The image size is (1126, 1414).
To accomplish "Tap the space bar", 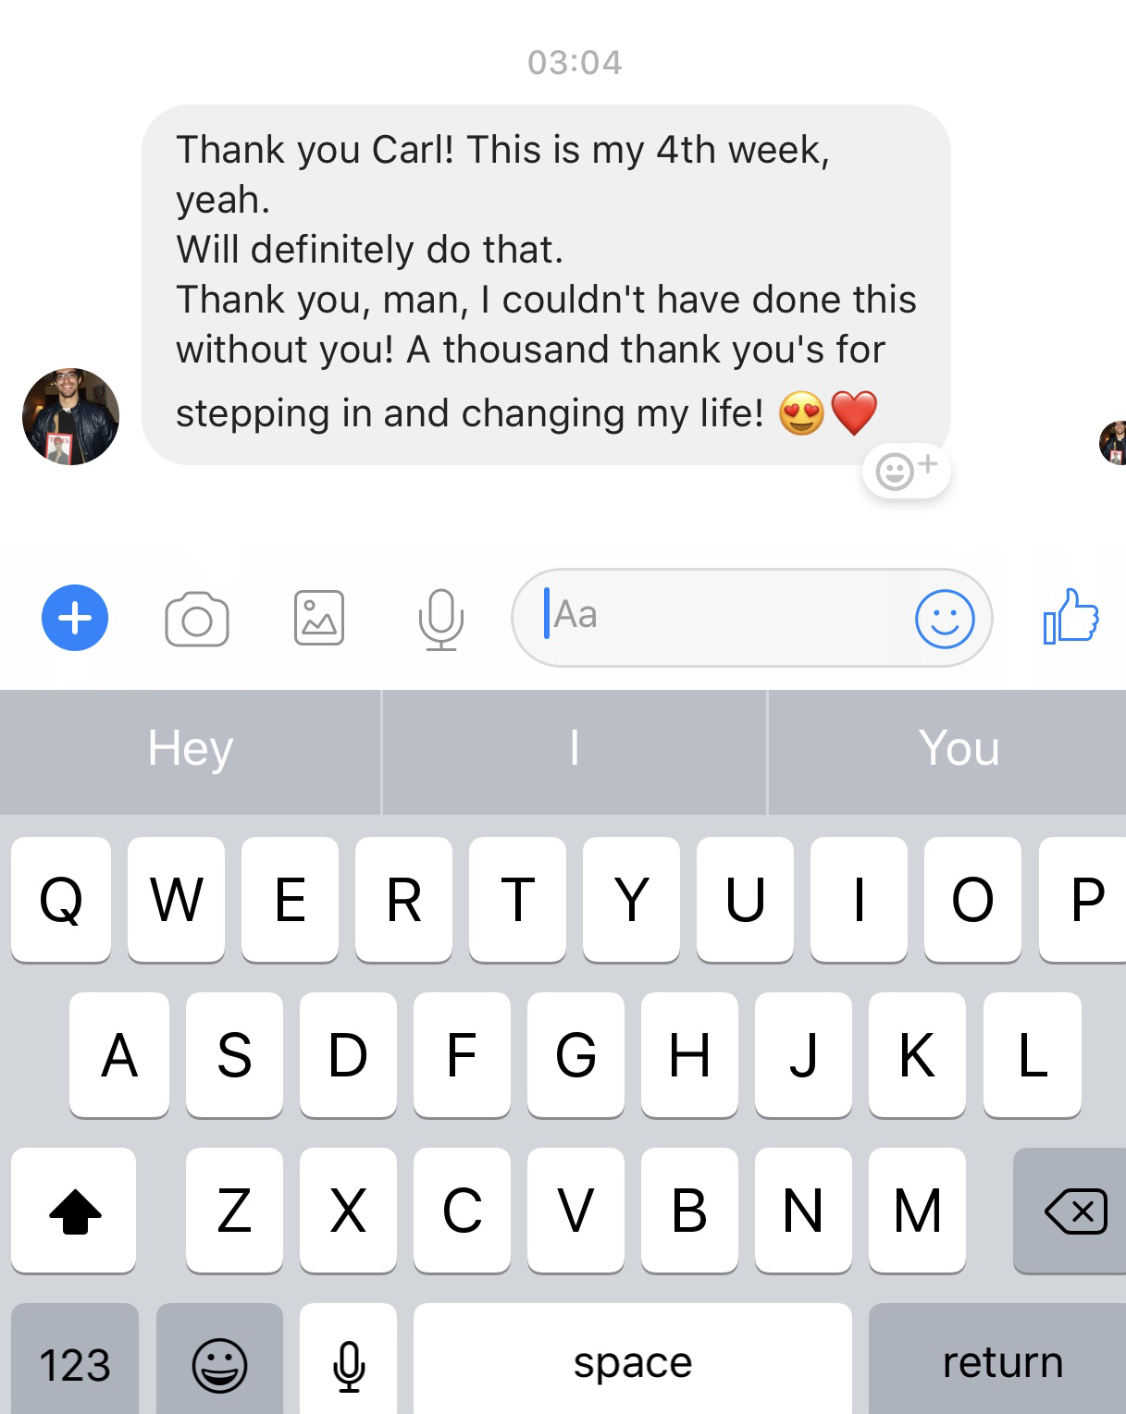I will [x=633, y=1360].
